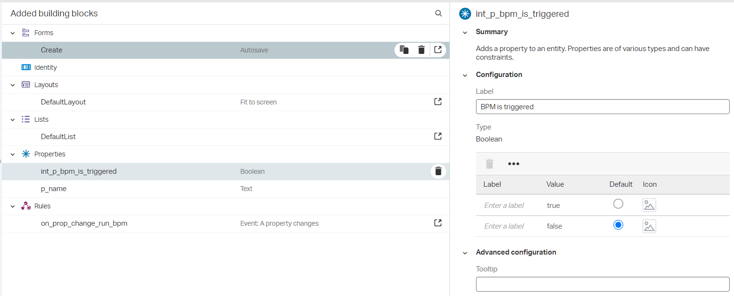Select the p_name property row

(x=54, y=189)
